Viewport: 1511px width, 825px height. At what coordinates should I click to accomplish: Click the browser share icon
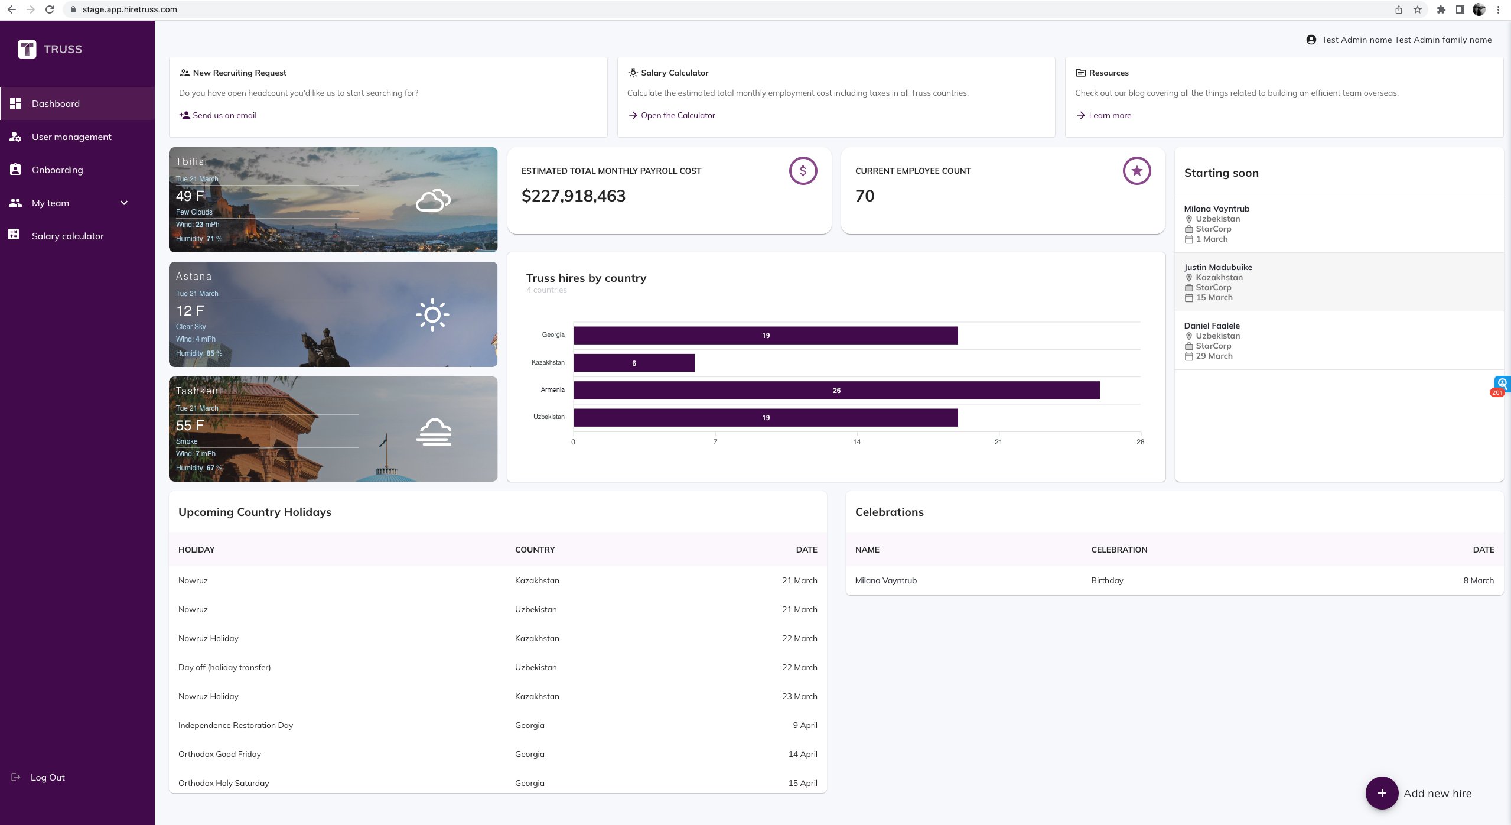click(x=1399, y=9)
